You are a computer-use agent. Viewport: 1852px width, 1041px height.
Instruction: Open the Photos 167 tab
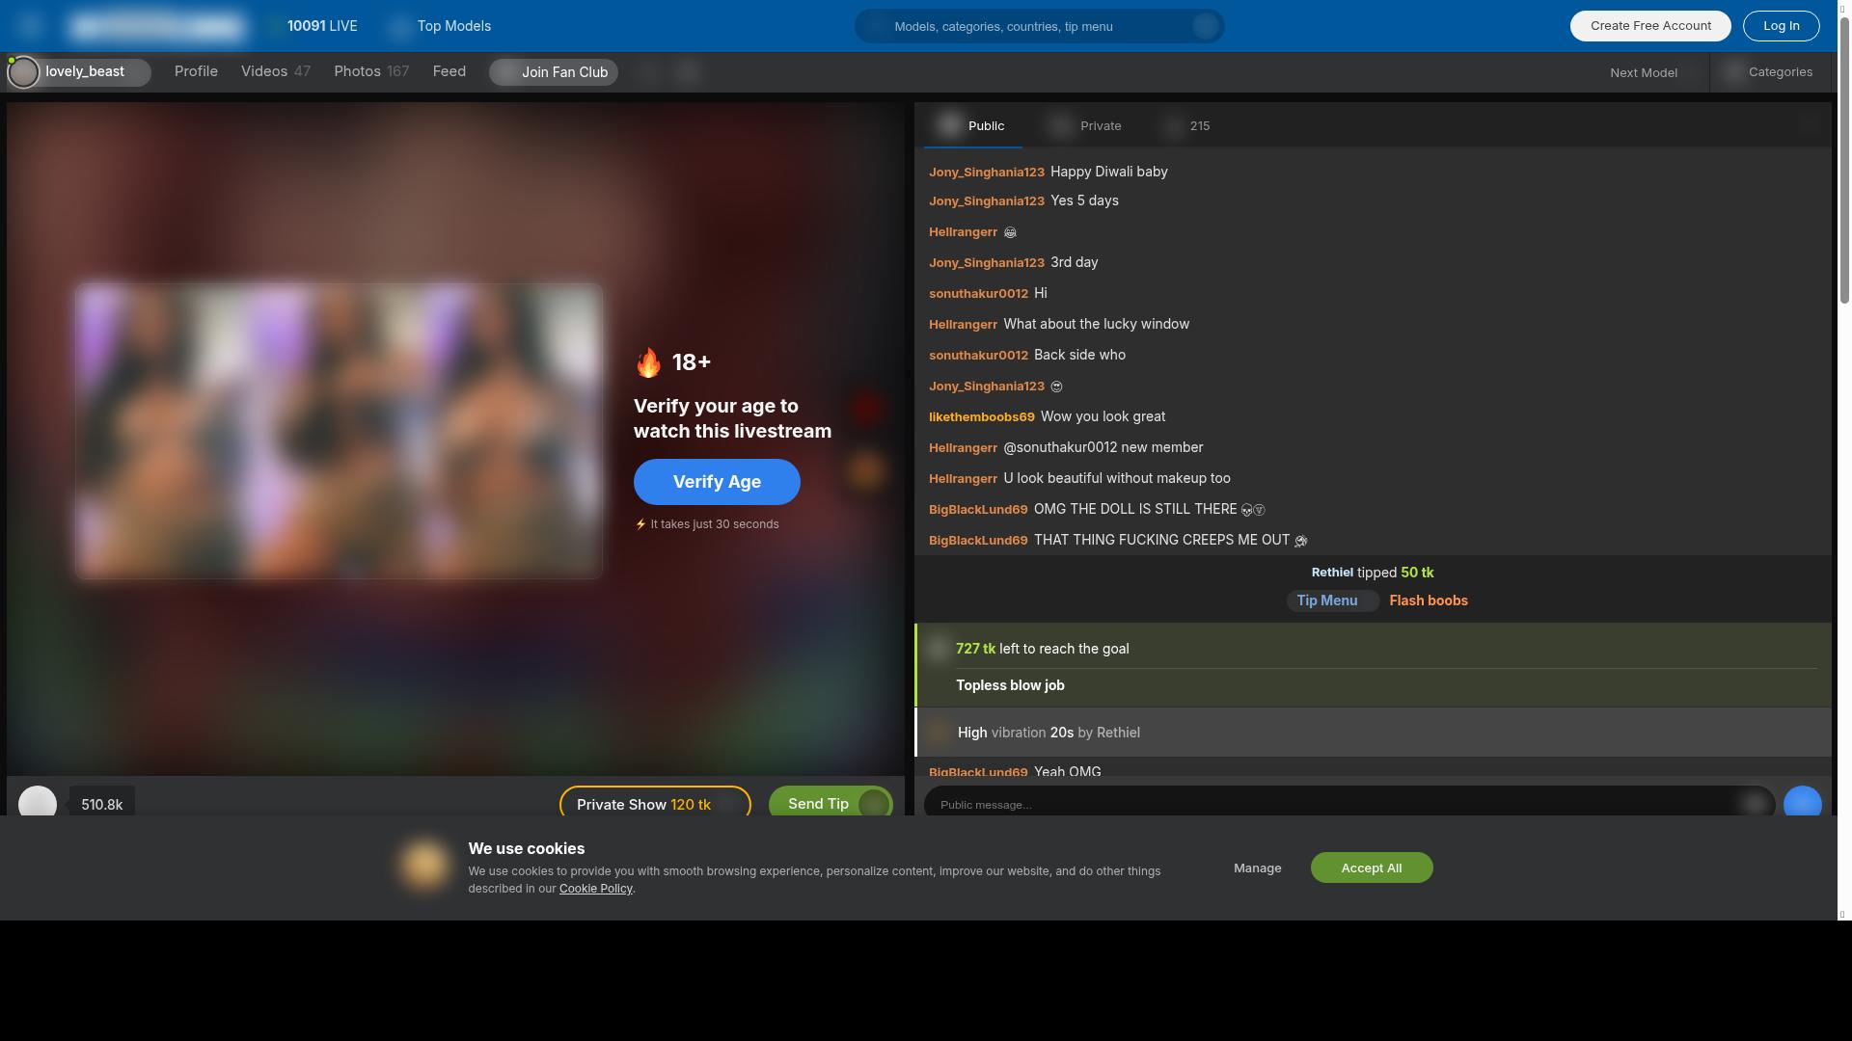click(371, 71)
